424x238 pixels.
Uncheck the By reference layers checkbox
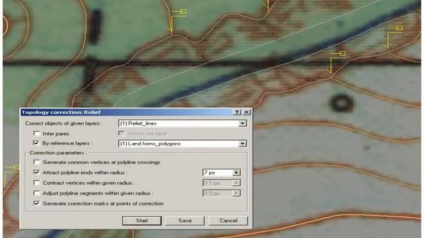(36, 143)
